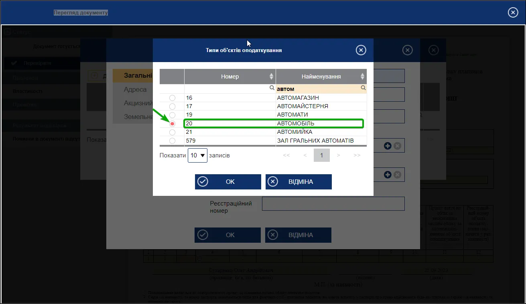Click Перевірити in the left sidebar
The height and width of the screenshot is (304, 526).
42,63
